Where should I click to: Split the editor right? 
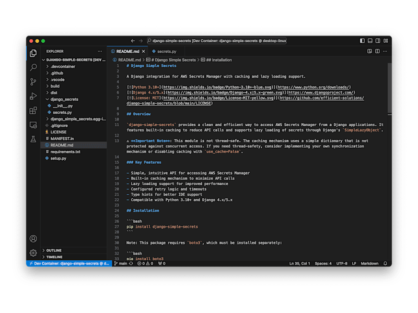click(x=377, y=51)
